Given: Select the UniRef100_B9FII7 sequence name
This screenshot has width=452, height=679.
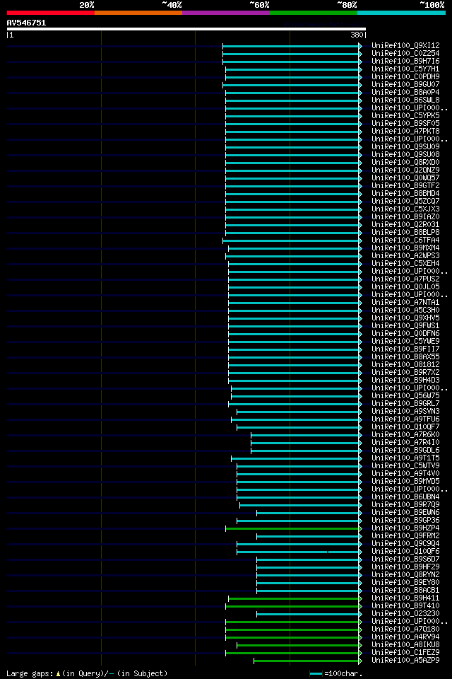Looking at the screenshot, I should point(405,349).
